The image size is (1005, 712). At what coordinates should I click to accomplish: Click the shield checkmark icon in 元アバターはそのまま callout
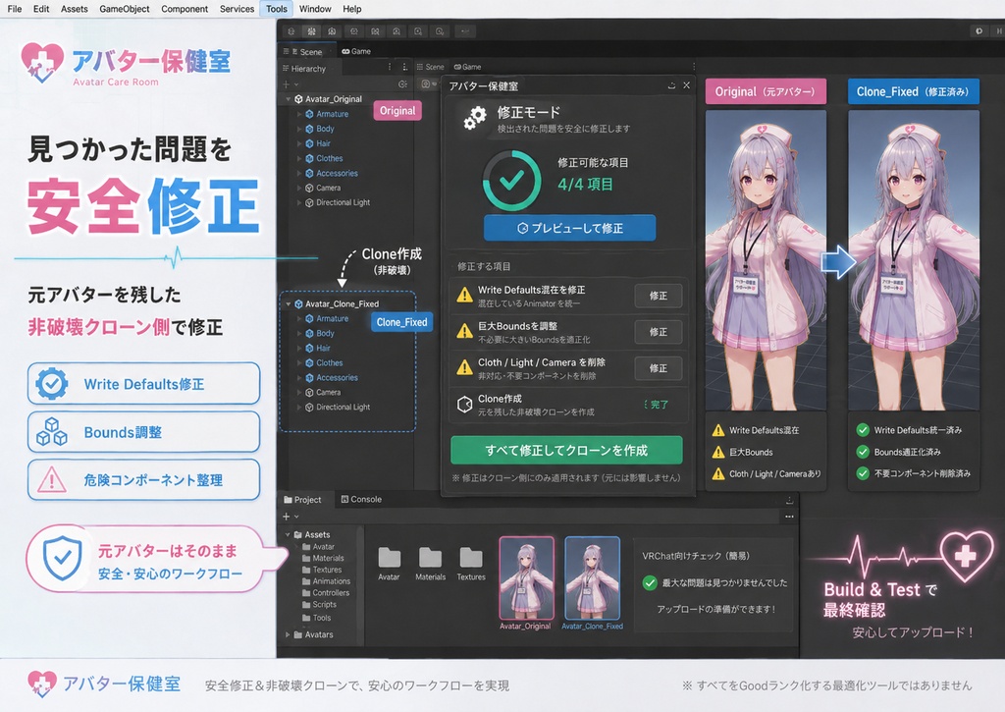[62, 558]
